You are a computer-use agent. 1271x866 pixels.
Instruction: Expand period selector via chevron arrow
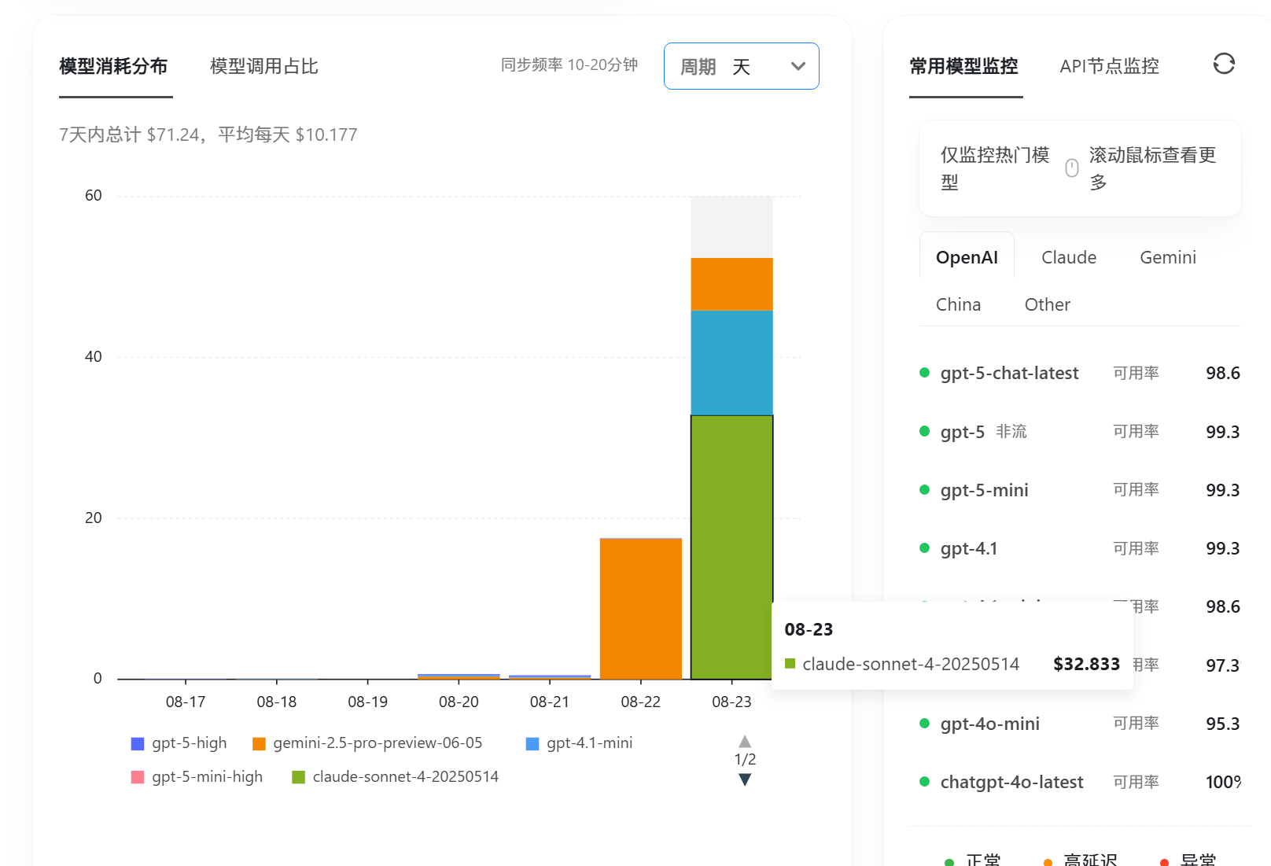coord(798,67)
